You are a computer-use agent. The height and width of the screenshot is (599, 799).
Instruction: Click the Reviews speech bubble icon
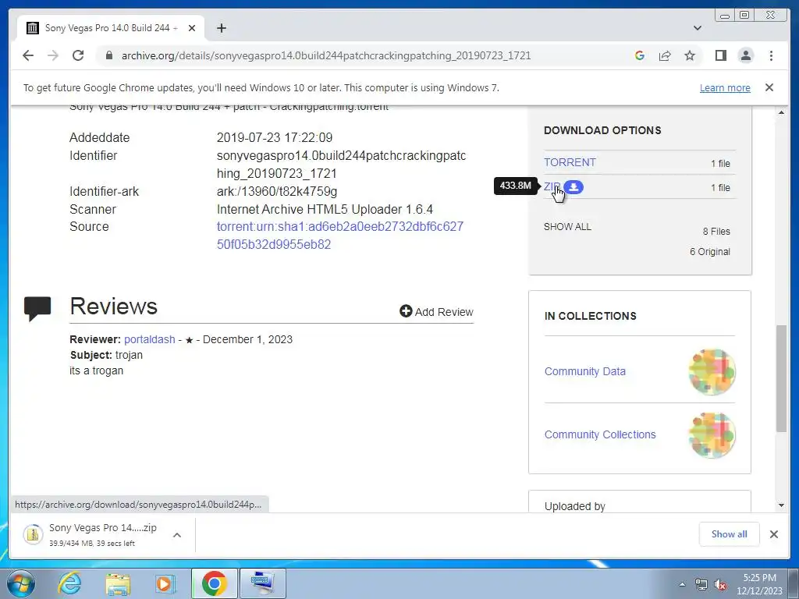coord(37,308)
